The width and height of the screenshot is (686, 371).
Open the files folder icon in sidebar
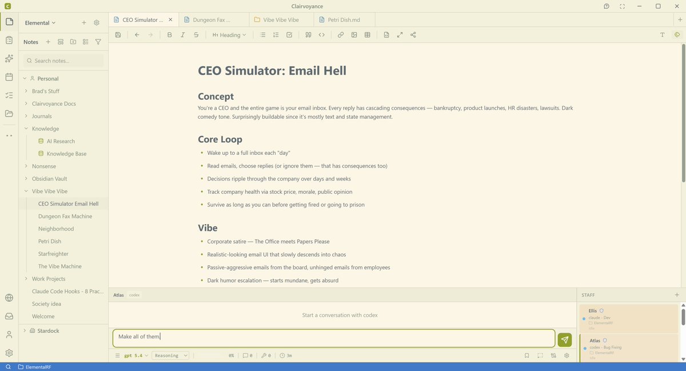[x=9, y=113]
